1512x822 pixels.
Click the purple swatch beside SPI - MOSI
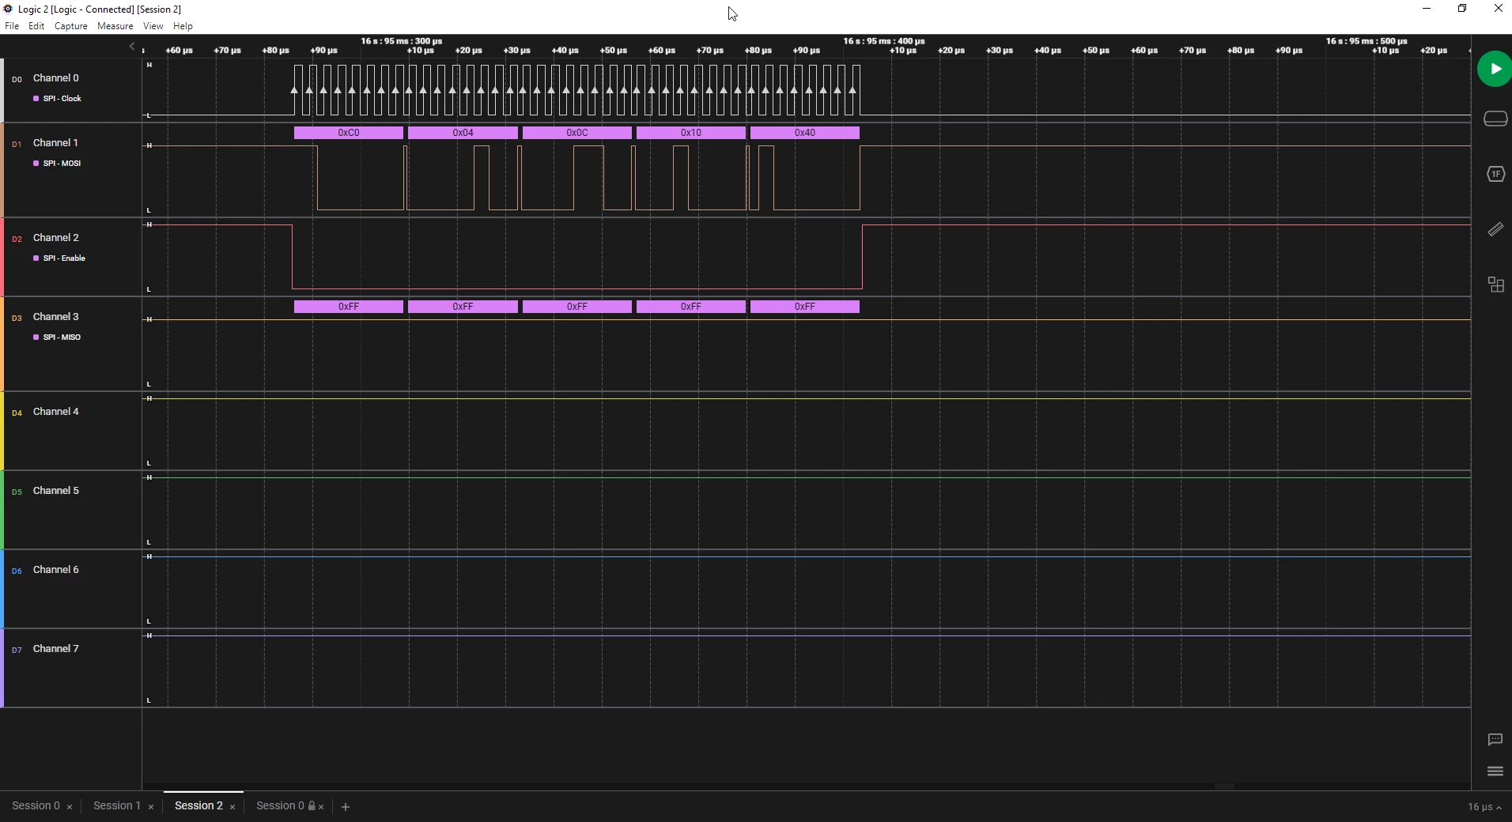coord(36,164)
